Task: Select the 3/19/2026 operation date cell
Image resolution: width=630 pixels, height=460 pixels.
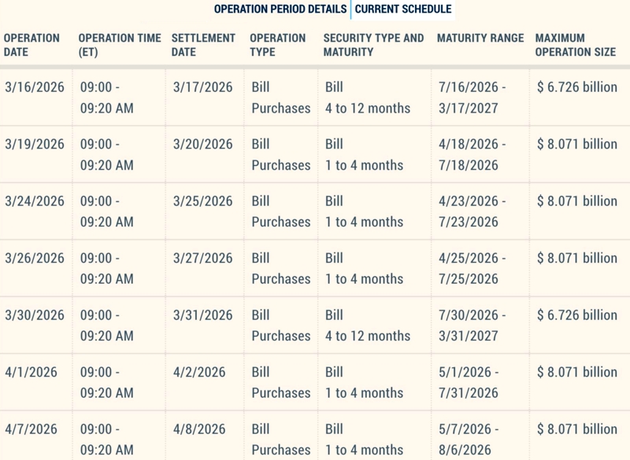Action: (x=34, y=145)
